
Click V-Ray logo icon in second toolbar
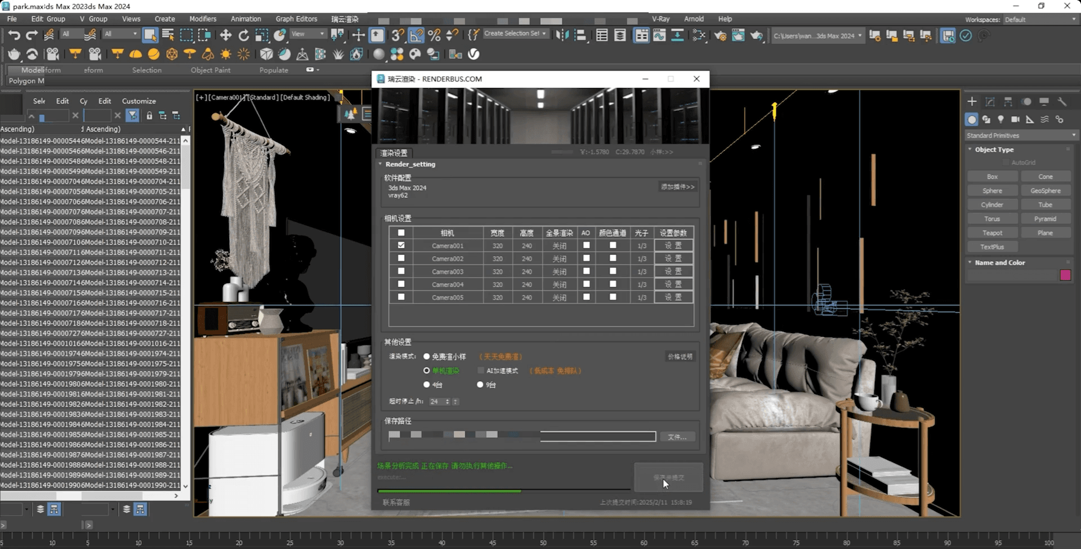tap(474, 54)
